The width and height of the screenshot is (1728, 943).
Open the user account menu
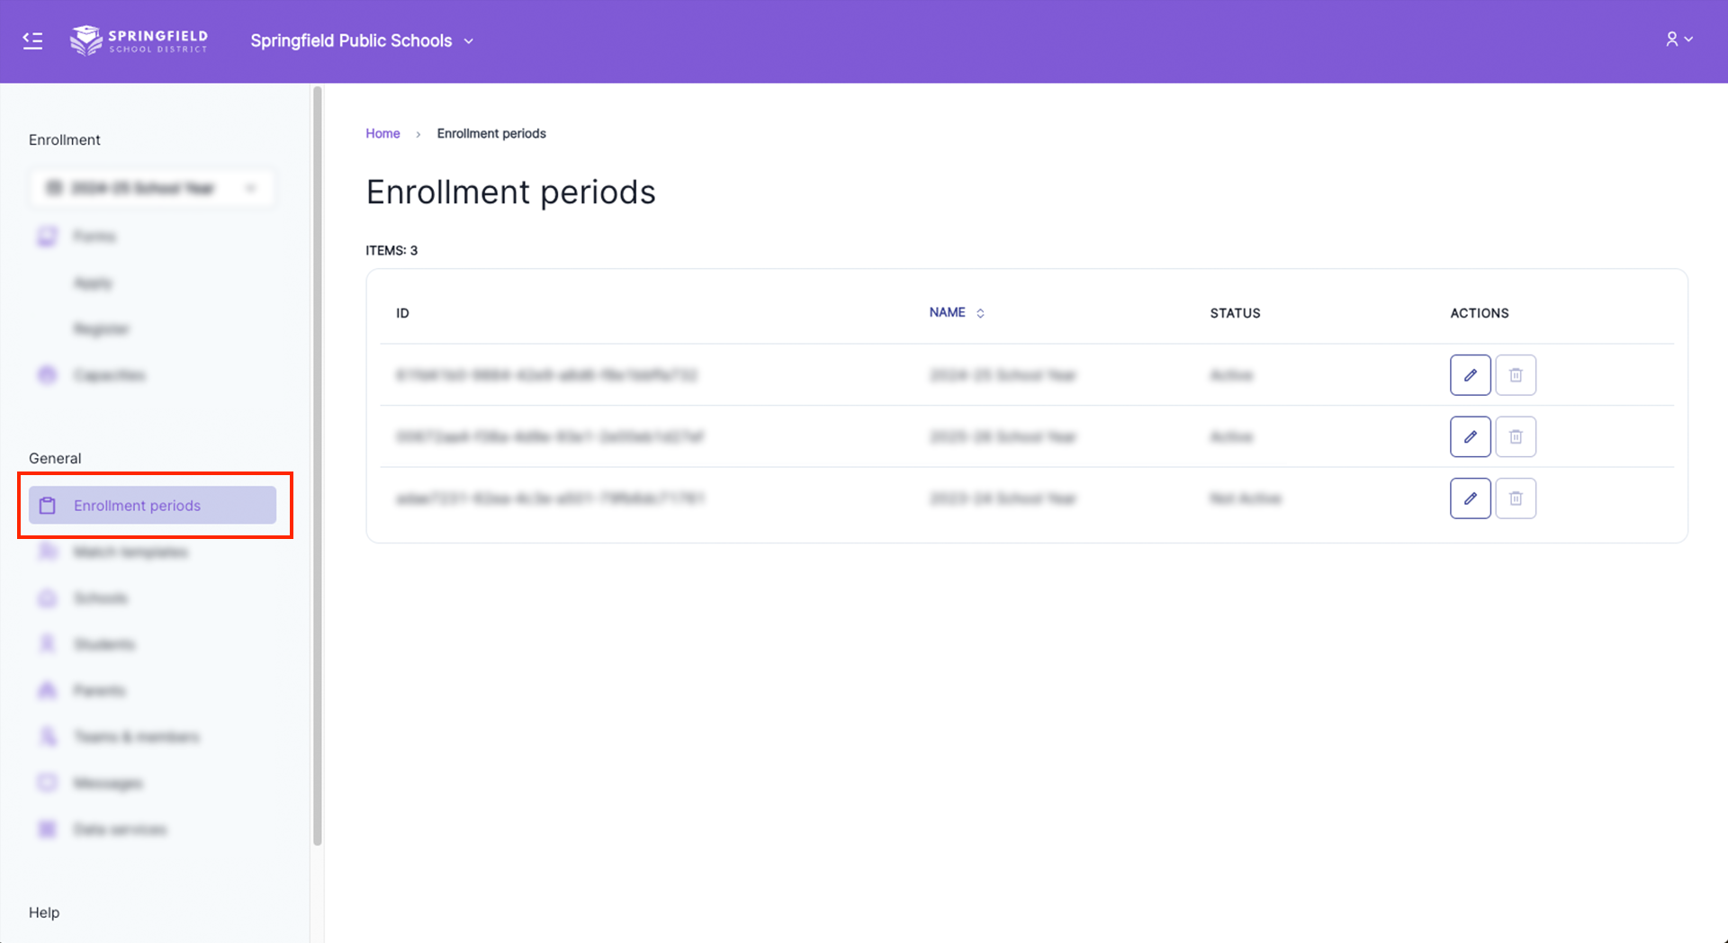coord(1678,40)
